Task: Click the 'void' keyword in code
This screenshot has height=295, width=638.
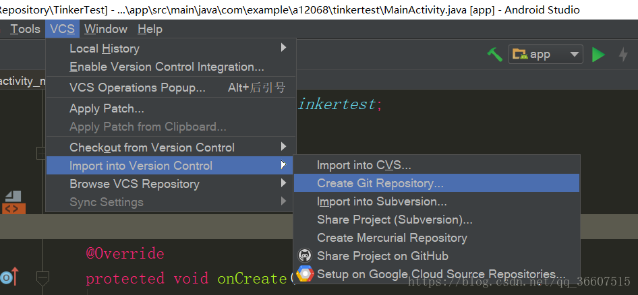Action: [x=191, y=279]
